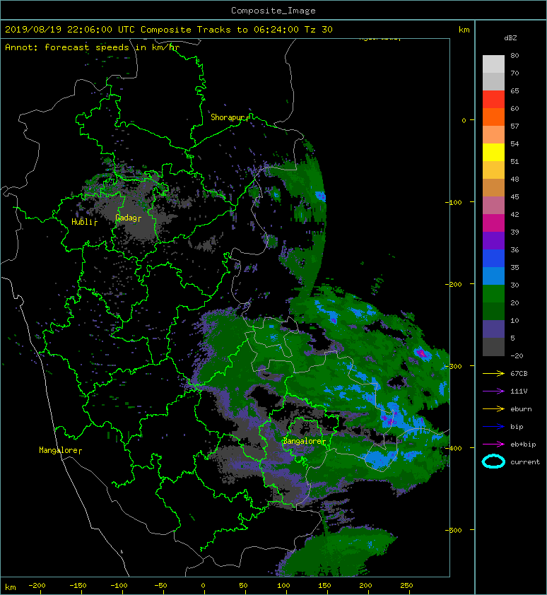Pick the gray 70 dBZ swatch
Viewport: 547px width, 595px height.
pyautogui.click(x=493, y=81)
